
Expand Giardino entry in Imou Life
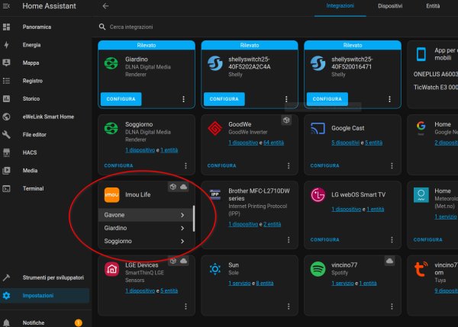point(145,228)
